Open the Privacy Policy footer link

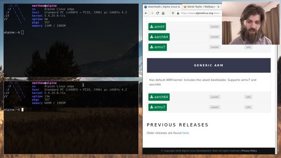[249, 151]
